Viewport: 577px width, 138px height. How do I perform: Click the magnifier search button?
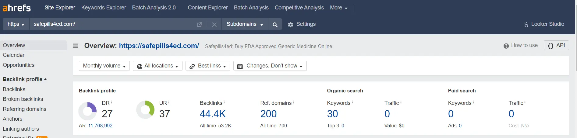point(275,24)
